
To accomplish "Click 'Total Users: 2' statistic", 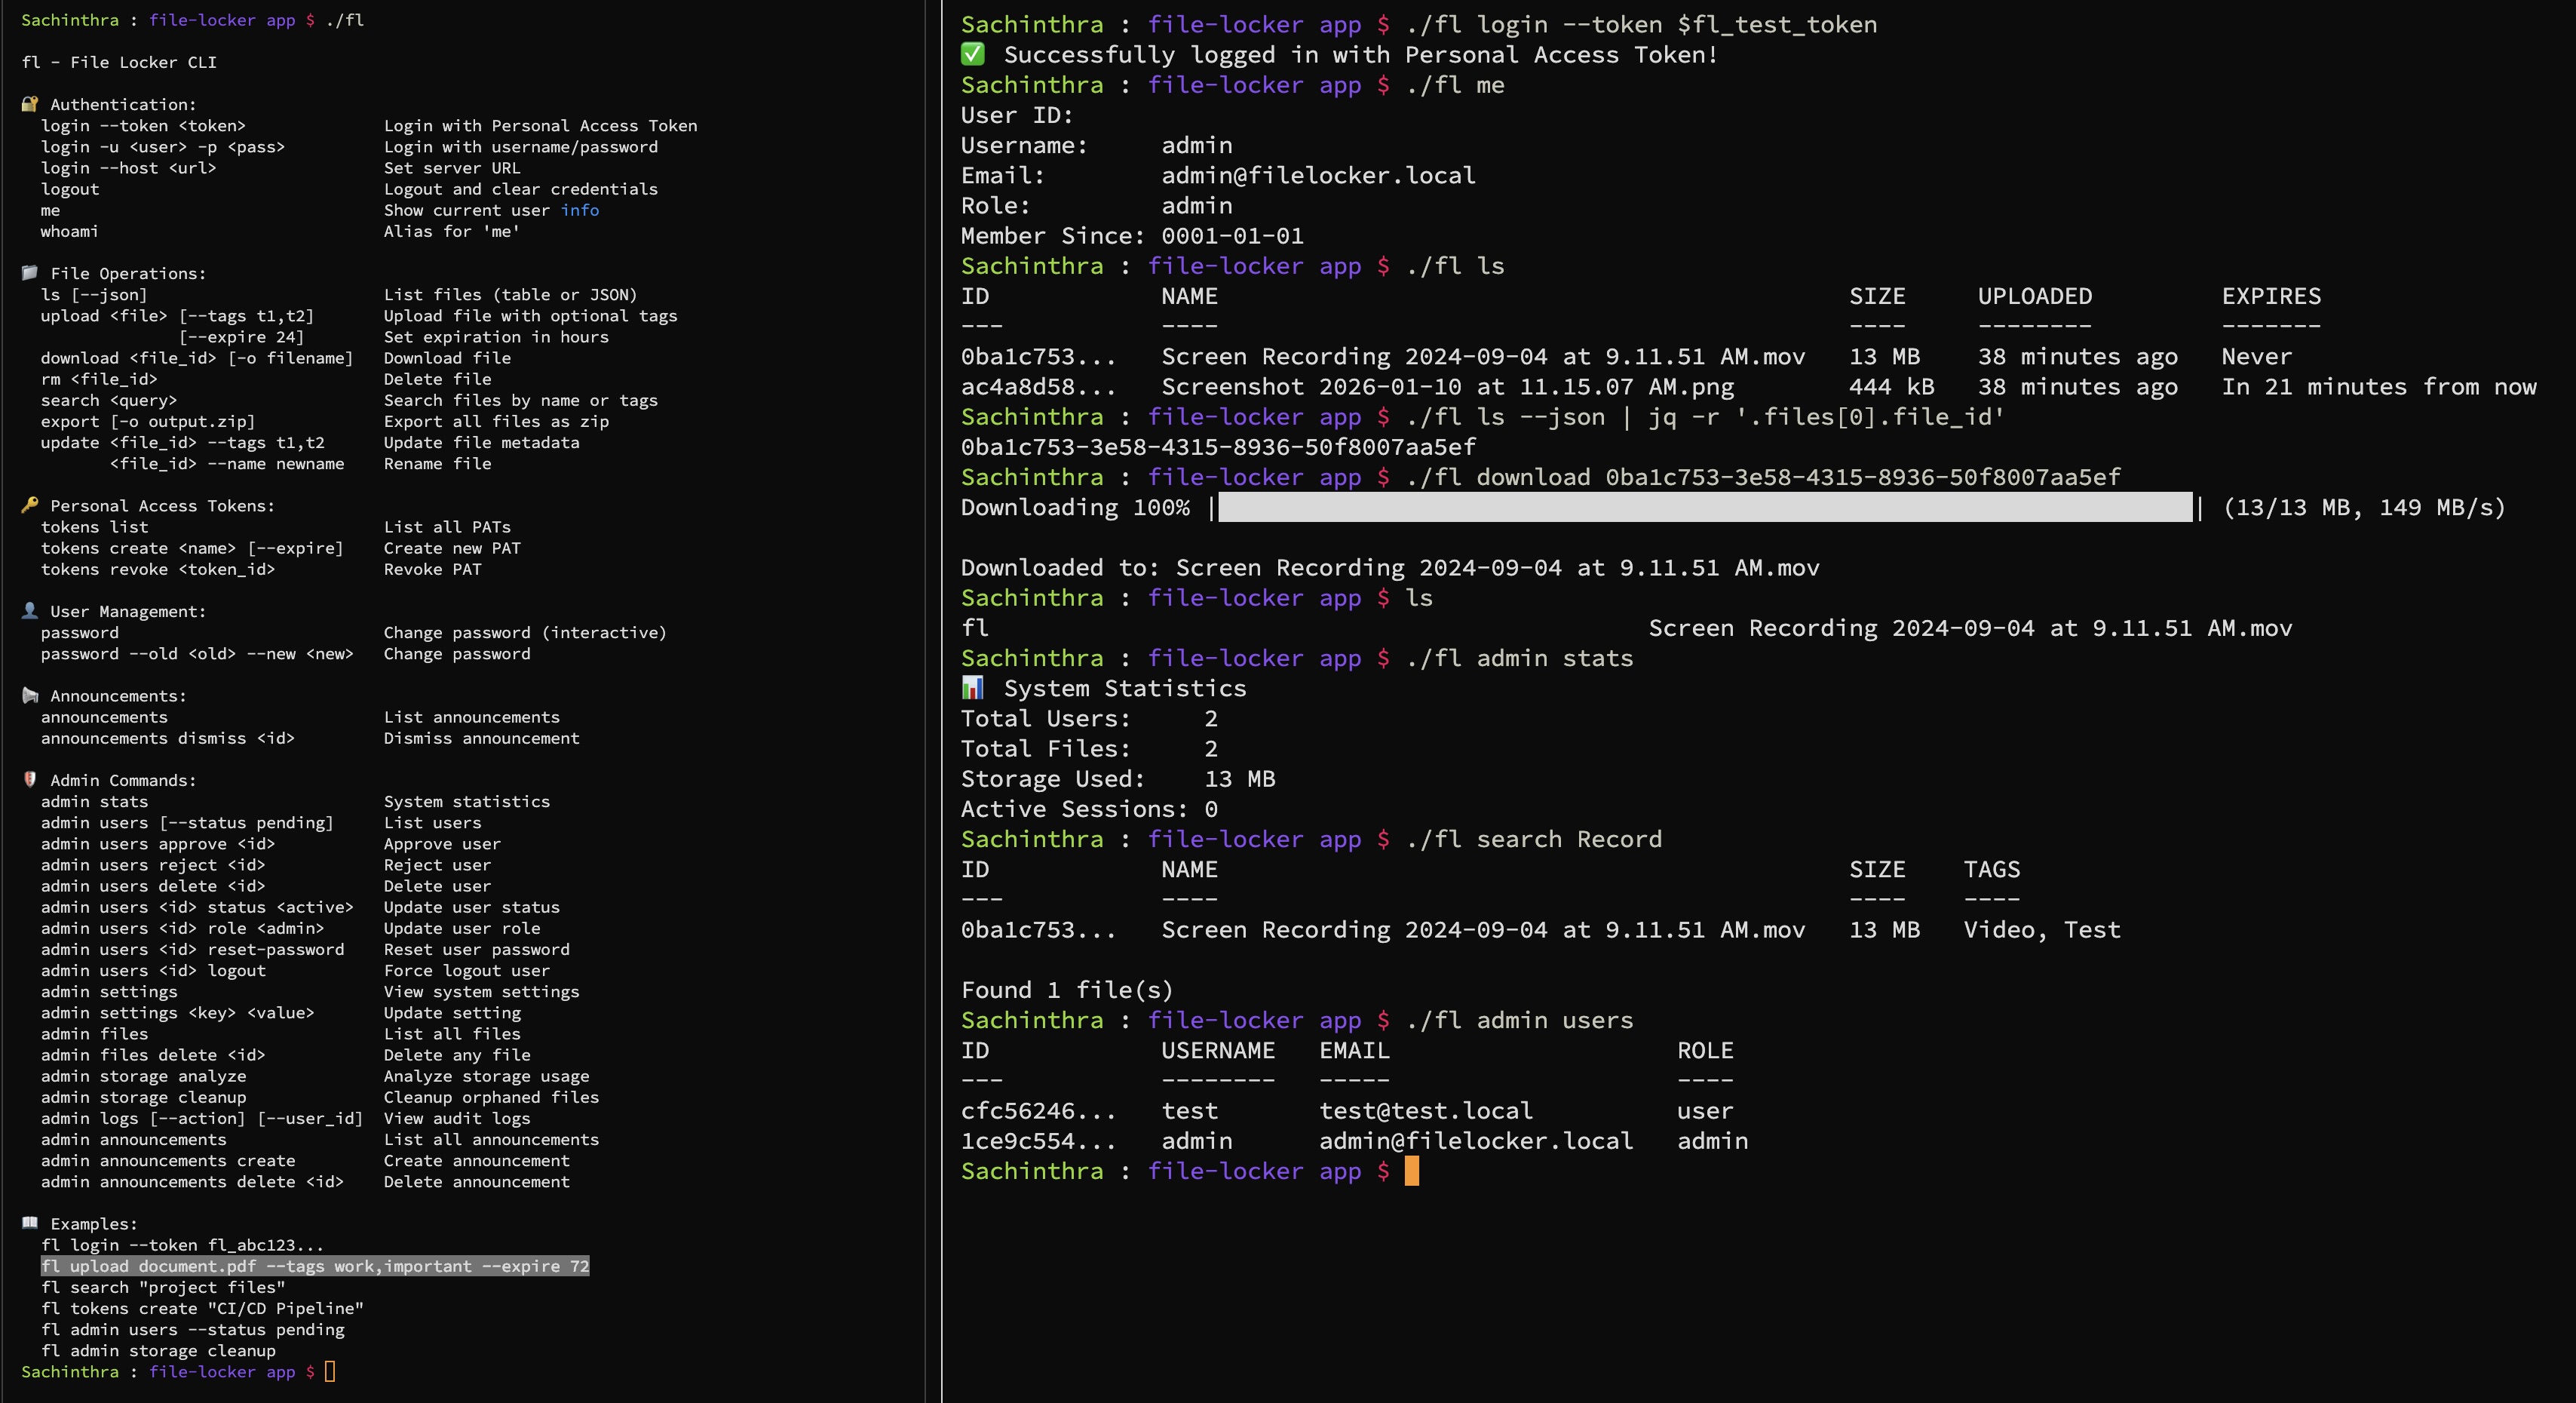I will [x=1089, y=719].
